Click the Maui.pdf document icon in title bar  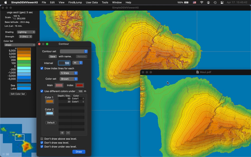pos(198,72)
